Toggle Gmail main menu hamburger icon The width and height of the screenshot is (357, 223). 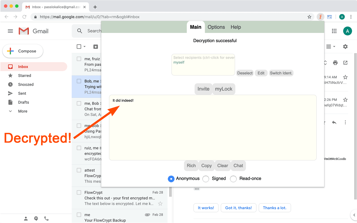tap(10, 31)
